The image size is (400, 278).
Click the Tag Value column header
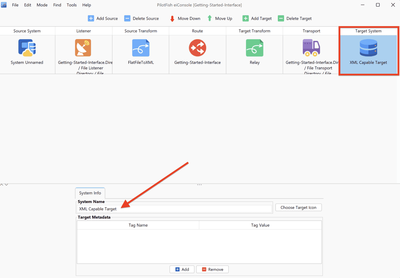point(260,225)
